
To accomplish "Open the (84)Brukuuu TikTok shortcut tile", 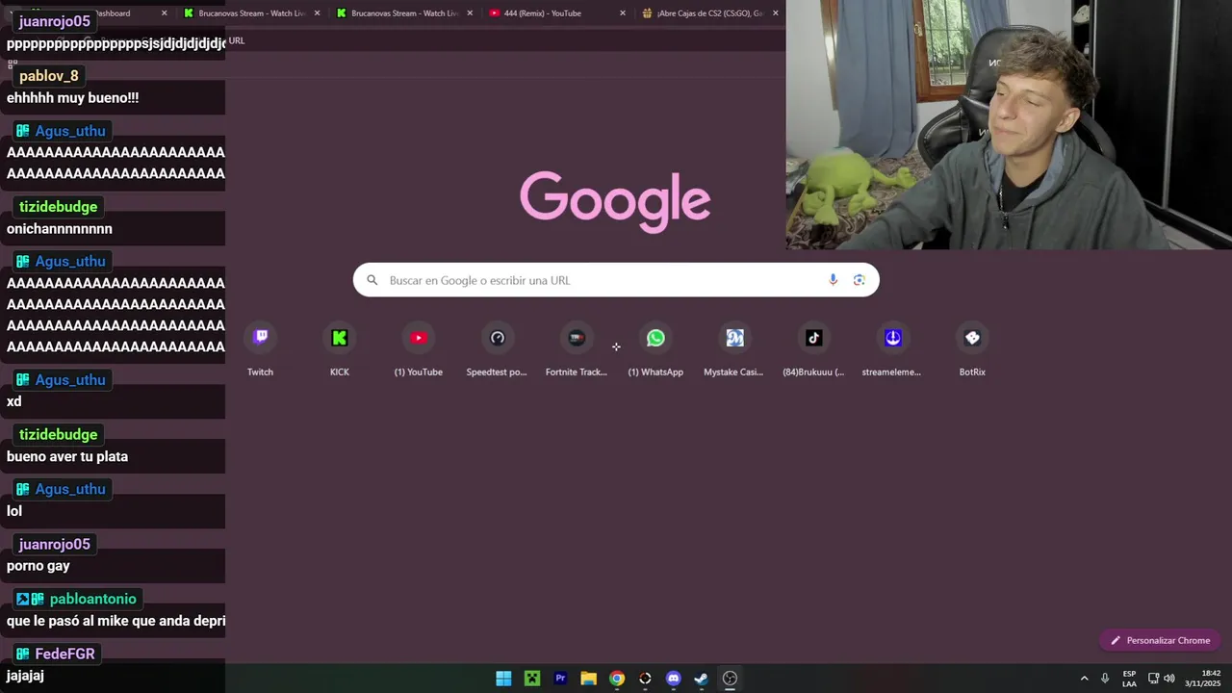I will 813,350.
